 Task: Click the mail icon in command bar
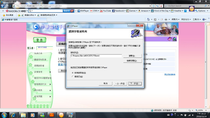point(162,20)
